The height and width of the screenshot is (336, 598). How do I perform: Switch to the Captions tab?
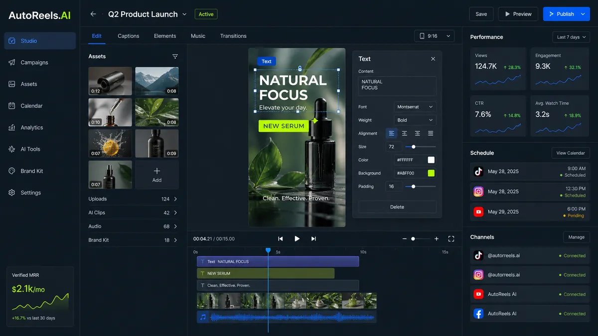coord(129,36)
